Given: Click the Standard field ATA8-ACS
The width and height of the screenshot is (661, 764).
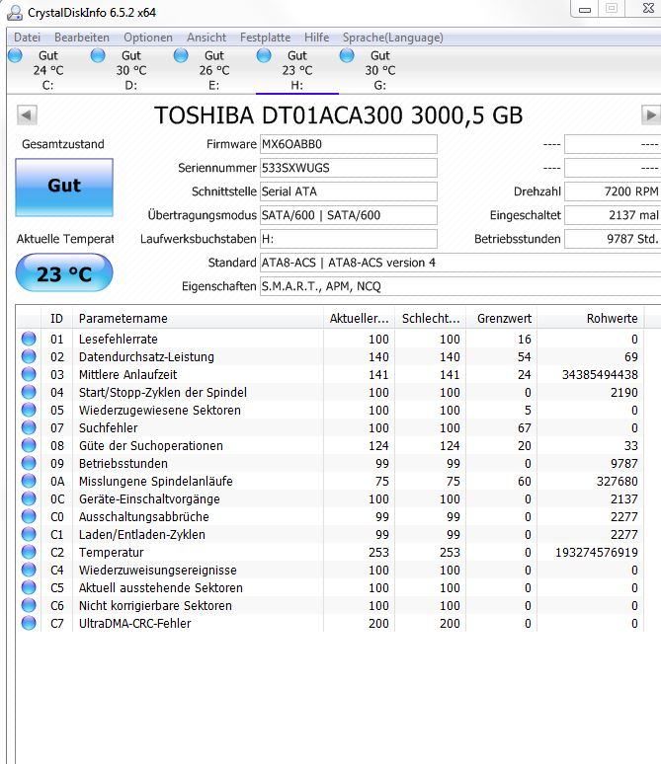Looking at the screenshot, I should [x=460, y=263].
